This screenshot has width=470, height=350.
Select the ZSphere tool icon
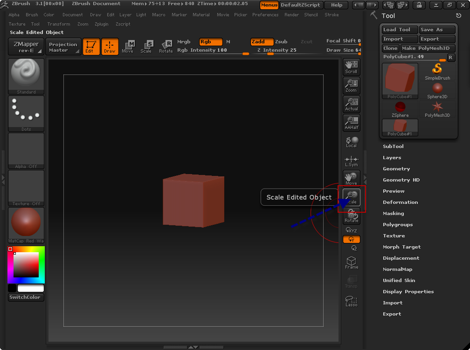(x=400, y=109)
